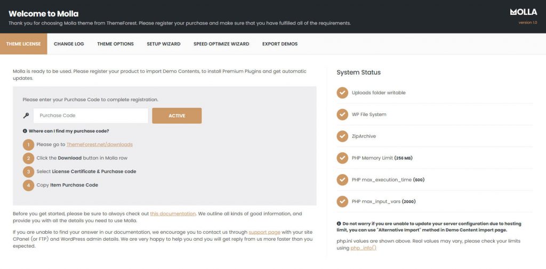Click the info icon near purchase code question
Viewport: 546px width, 269px height.
[x=25, y=131]
